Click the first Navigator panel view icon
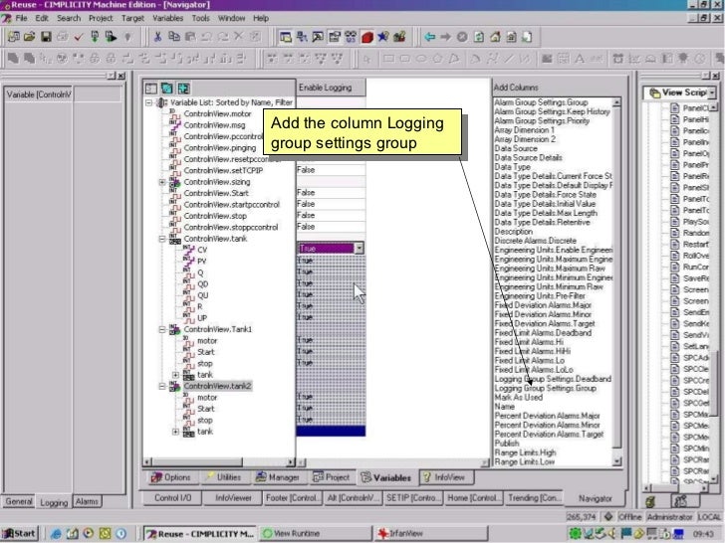 (x=151, y=89)
